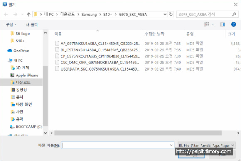The image size is (241, 161).
Task: Select the CP_G975NKOU1ASB5 file
Action: (x=100, y=56)
